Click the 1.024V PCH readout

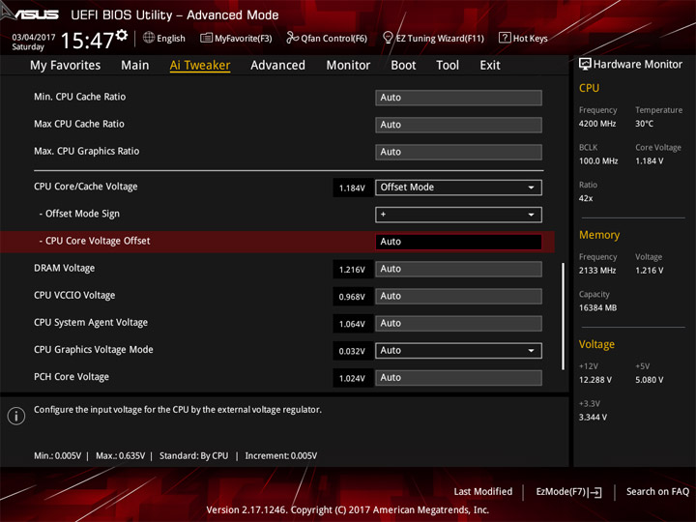[x=353, y=378]
